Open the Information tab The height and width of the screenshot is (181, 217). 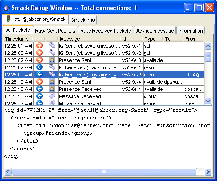pos(190,31)
